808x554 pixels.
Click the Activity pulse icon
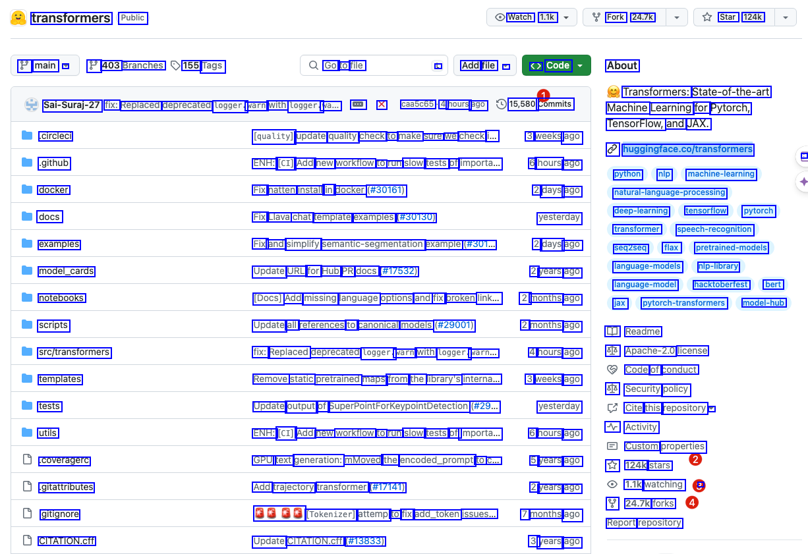tap(612, 427)
